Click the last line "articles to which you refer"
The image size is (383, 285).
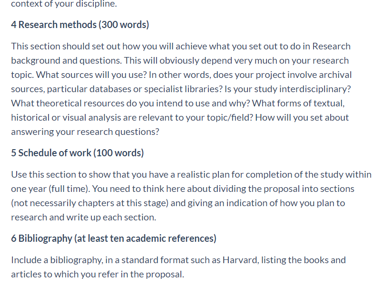98,275
